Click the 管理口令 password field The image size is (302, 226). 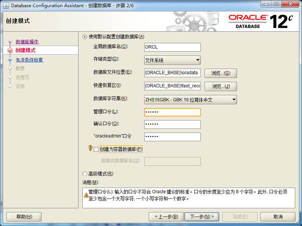173,112
